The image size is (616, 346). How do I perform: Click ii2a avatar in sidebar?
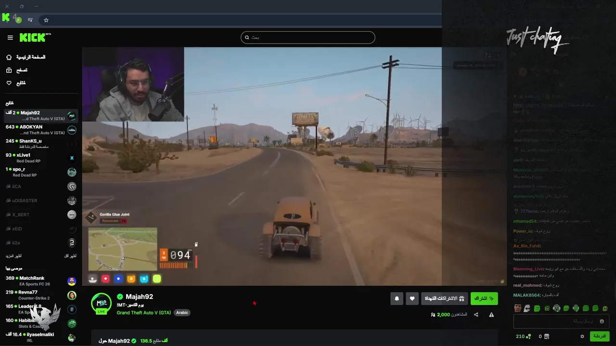click(x=72, y=243)
